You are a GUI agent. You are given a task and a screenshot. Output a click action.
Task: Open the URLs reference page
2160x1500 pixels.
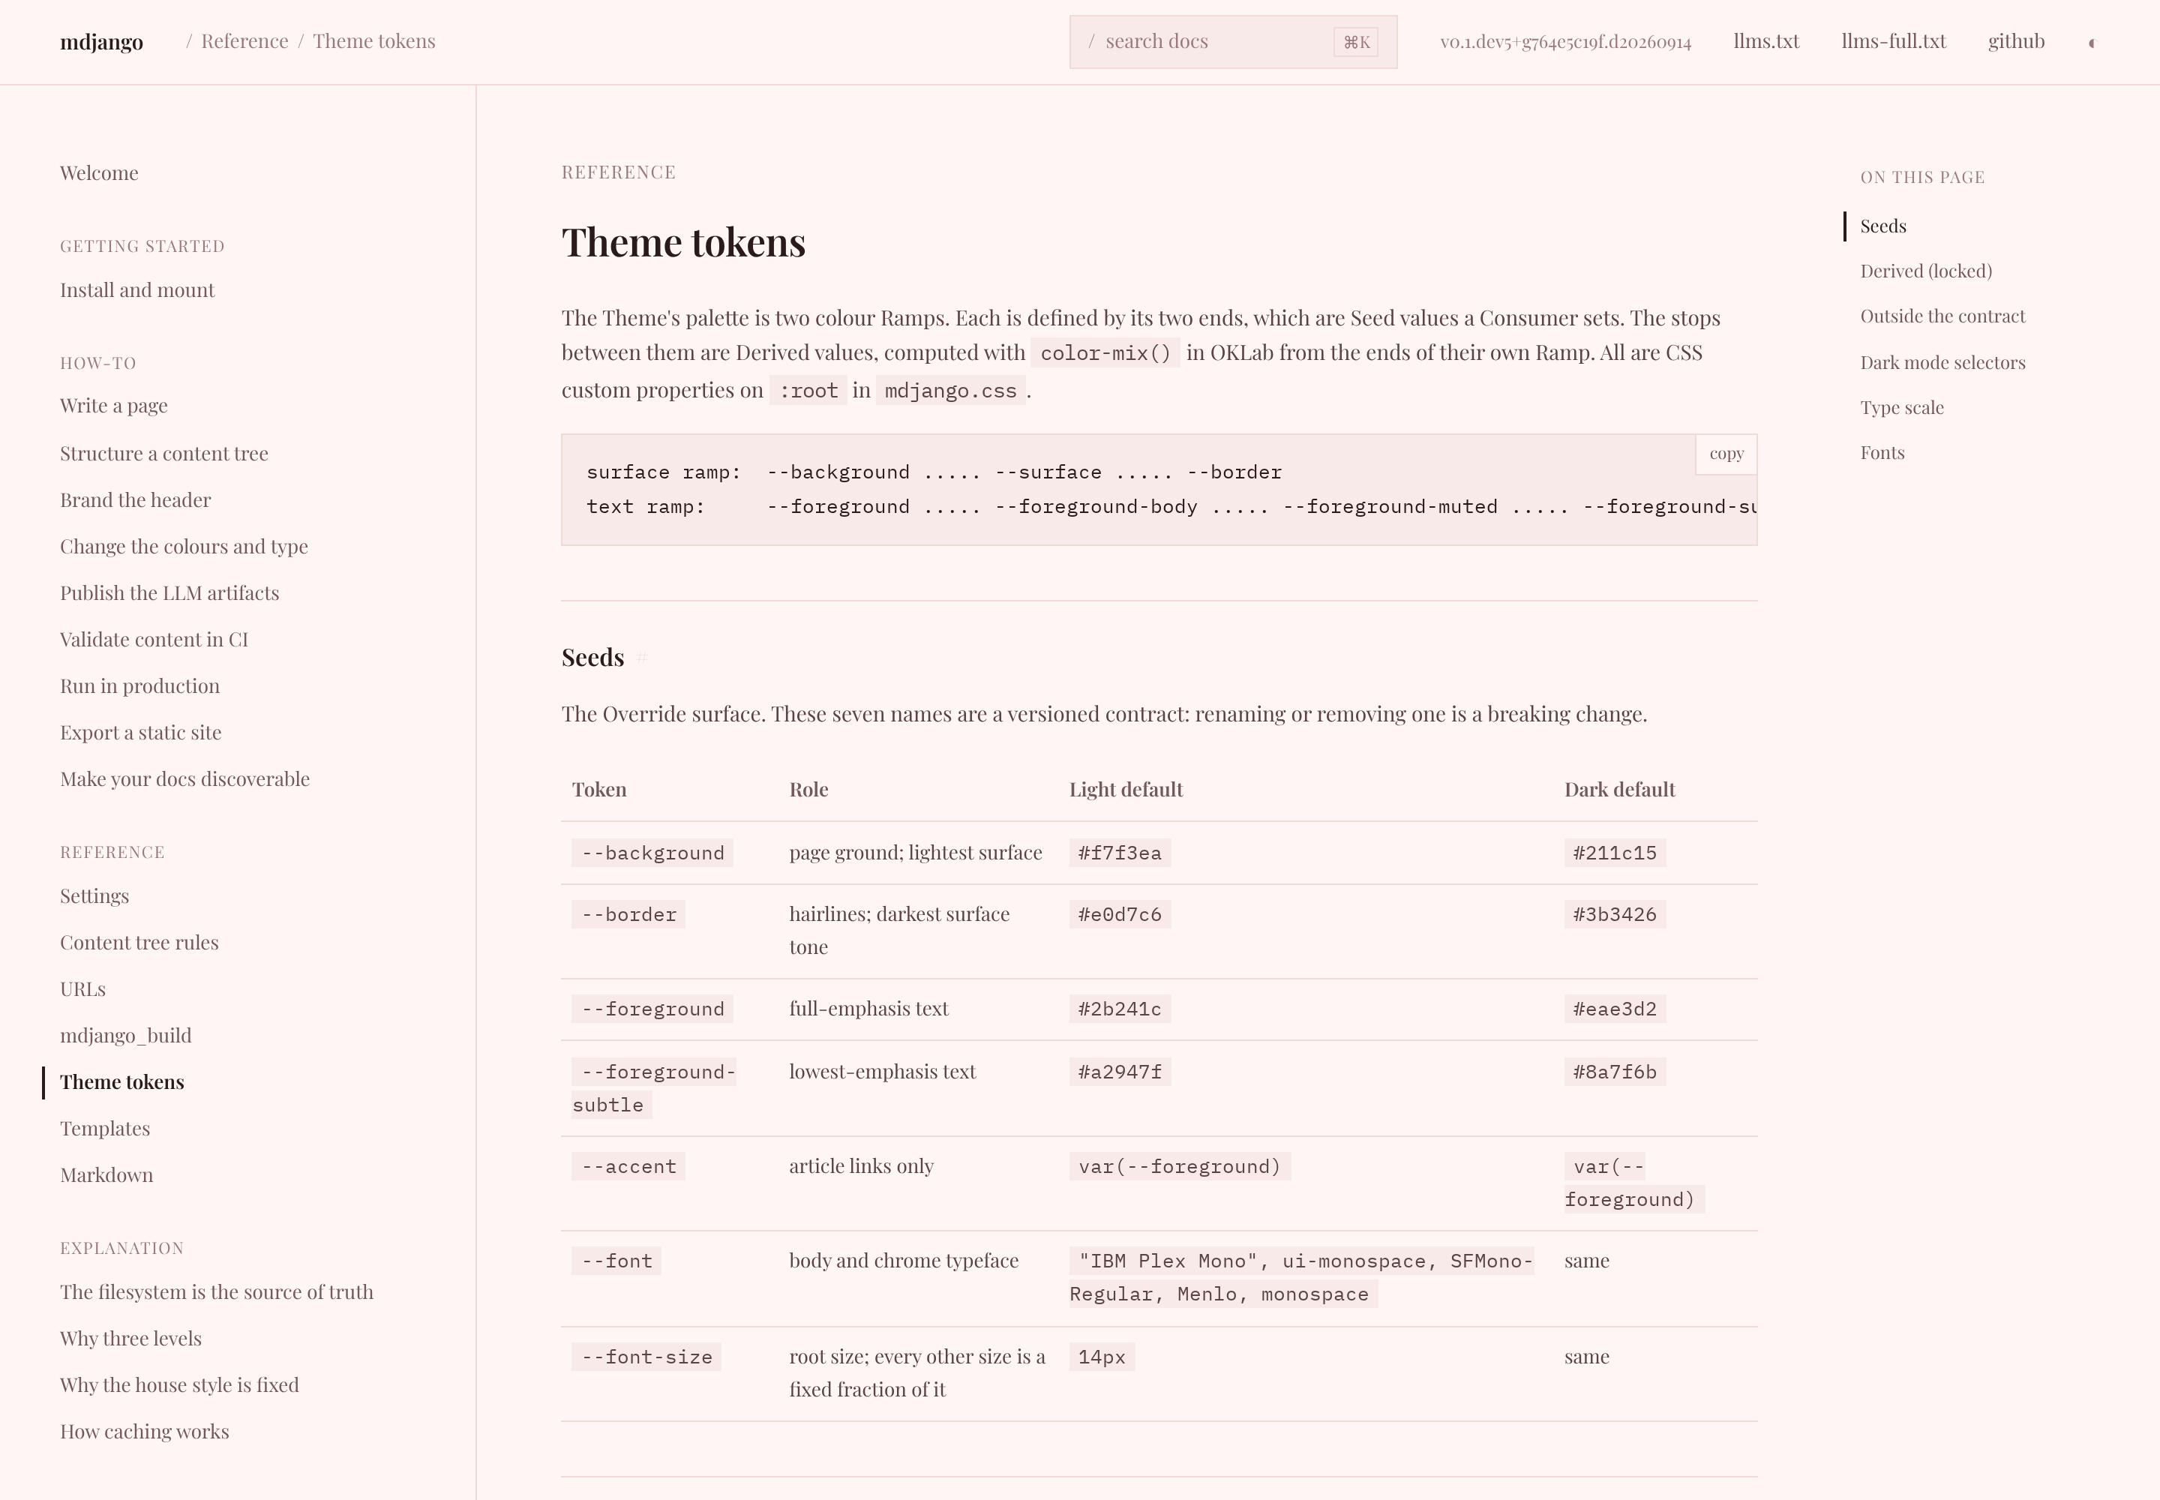[82, 988]
